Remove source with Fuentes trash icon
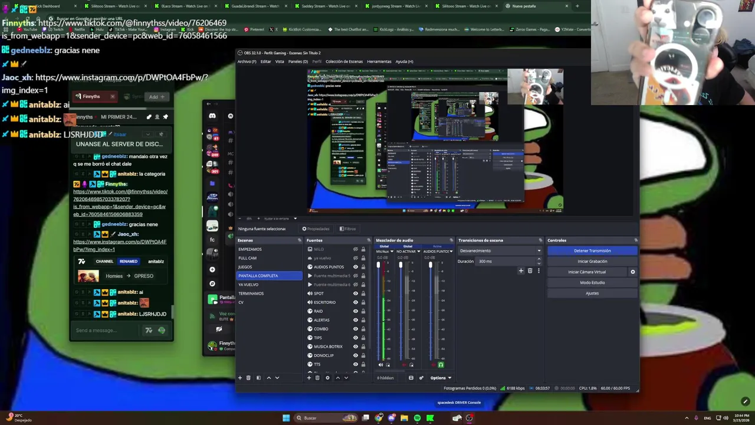 point(317,378)
